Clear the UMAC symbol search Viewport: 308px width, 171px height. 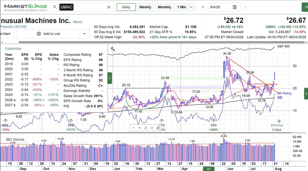click(109, 7)
